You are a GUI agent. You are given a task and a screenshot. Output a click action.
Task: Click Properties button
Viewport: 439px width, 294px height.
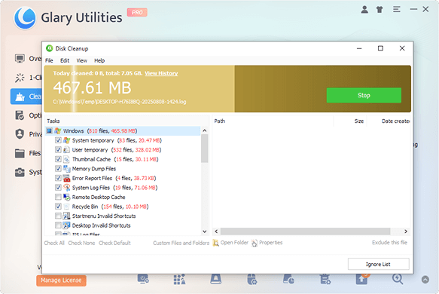(x=267, y=243)
